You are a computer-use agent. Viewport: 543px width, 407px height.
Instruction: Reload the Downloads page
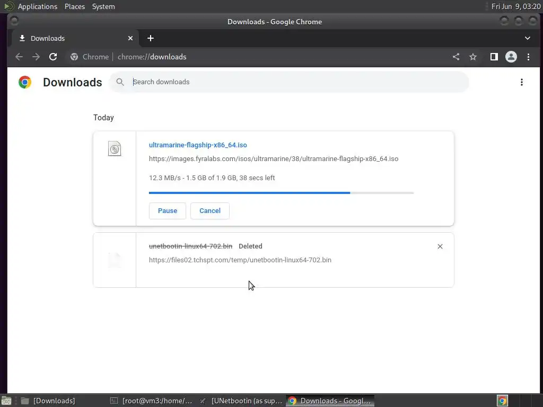tap(53, 57)
